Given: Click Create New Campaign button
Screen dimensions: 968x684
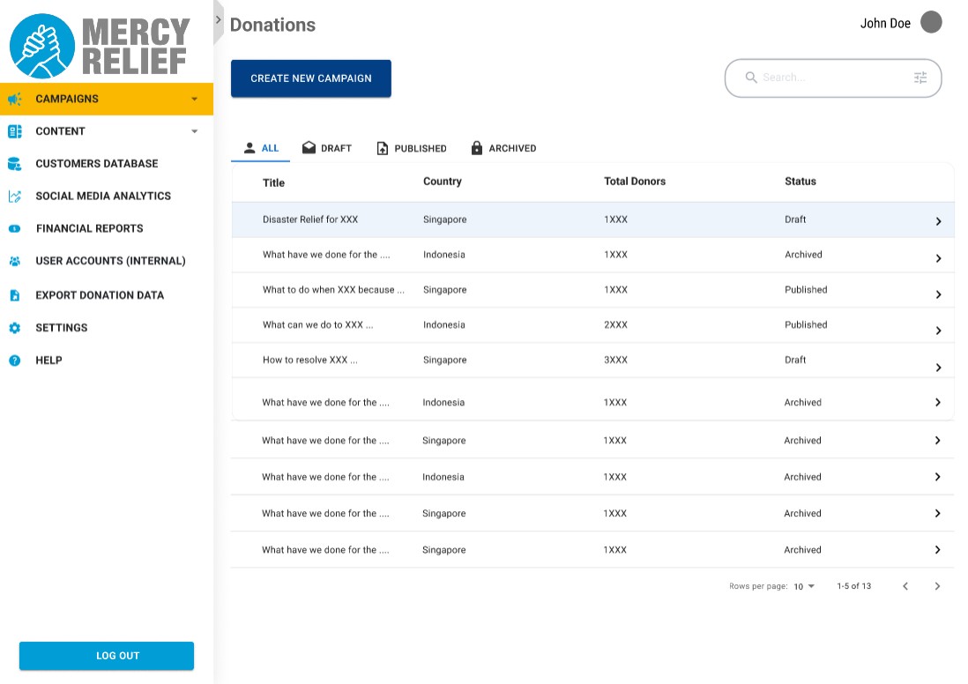Looking at the screenshot, I should pyautogui.click(x=311, y=78).
